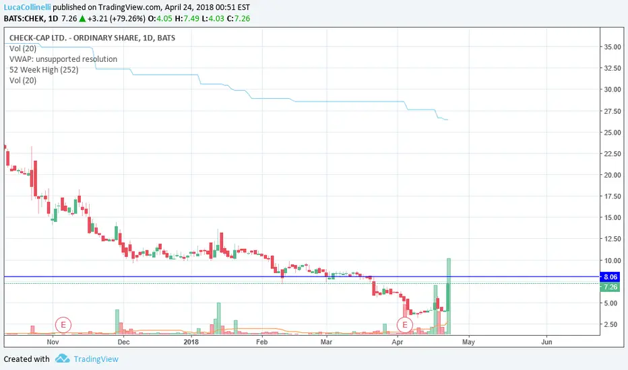Click the 52 Week High (252) indicator label
Viewport: 628px width, 370px height.
[44, 69]
